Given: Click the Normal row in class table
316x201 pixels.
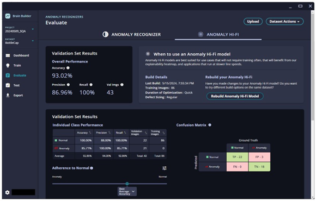Looking at the screenshot, I should click(110, 140).
